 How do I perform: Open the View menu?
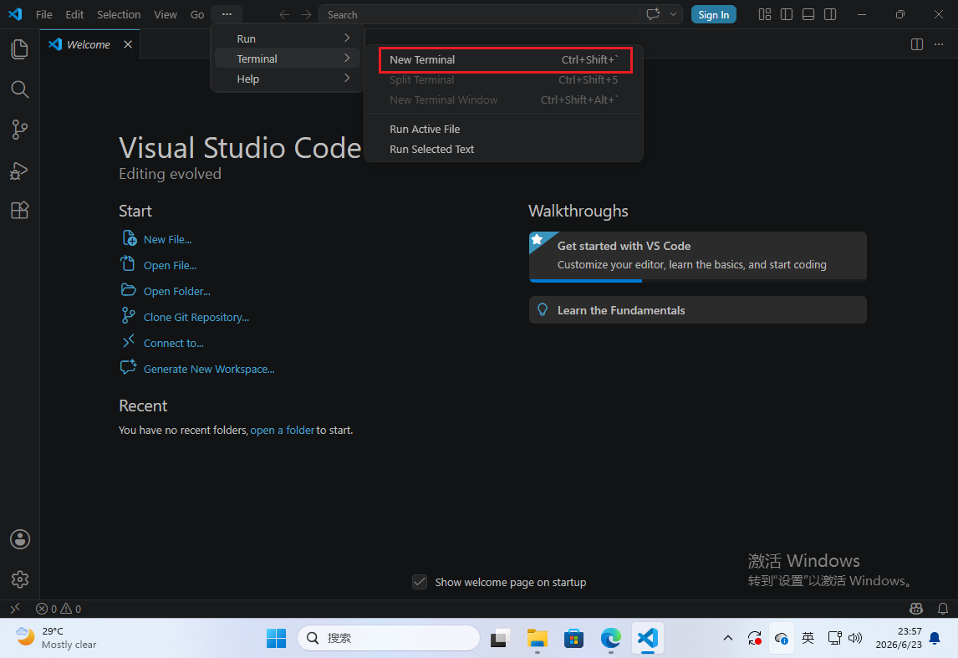pyautogui.click(x=166, y=15)
